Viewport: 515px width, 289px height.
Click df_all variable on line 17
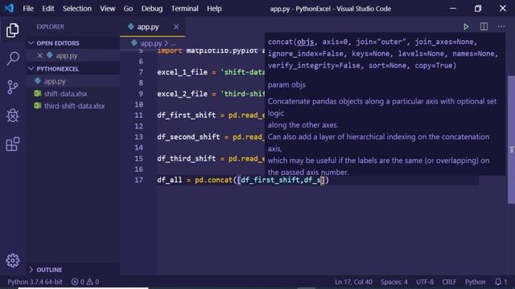pos(170,180)
